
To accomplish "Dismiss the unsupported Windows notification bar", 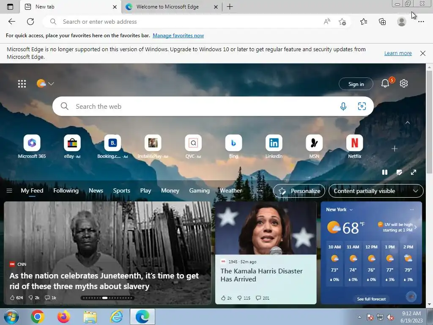I will tap(423, 53).
